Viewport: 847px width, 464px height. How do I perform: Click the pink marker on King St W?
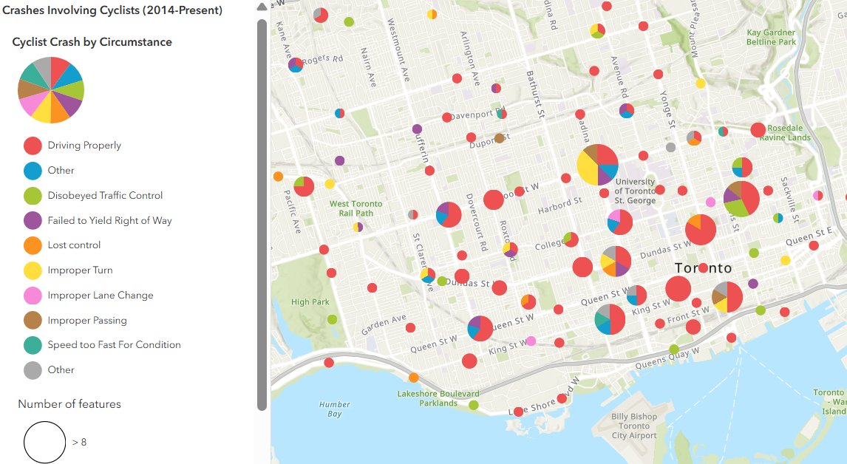tap(531, 341)
